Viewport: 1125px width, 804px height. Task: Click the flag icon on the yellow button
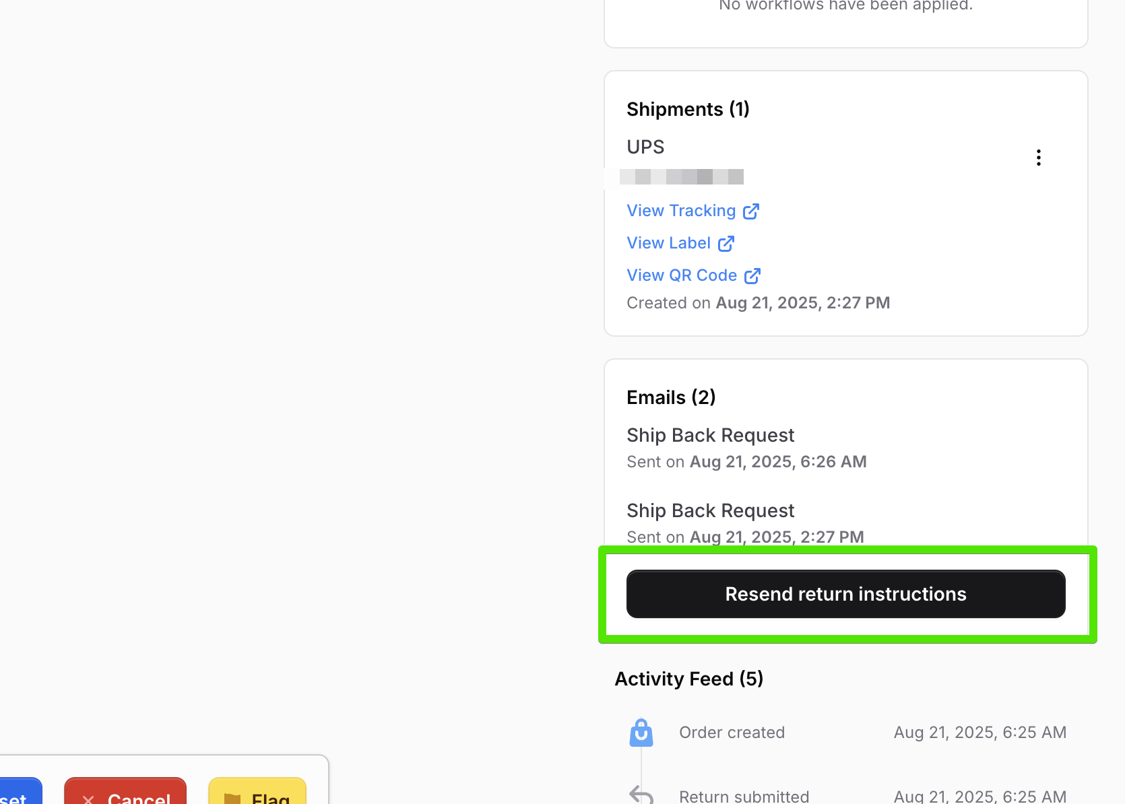[x=232, y=798]
